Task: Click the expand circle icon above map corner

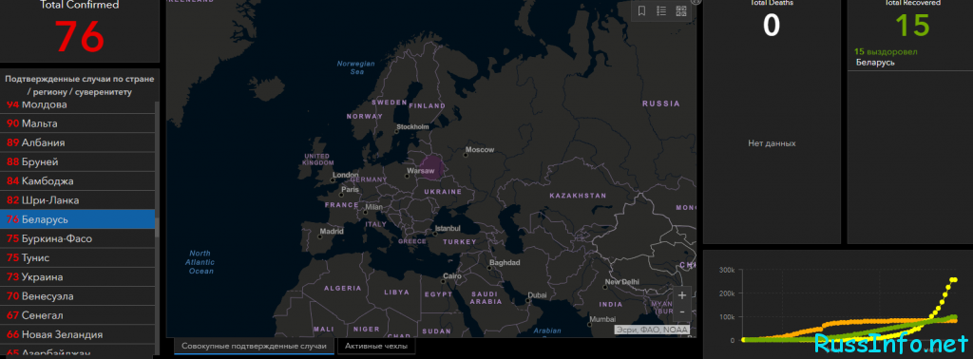Action: (x=696, y=2)
